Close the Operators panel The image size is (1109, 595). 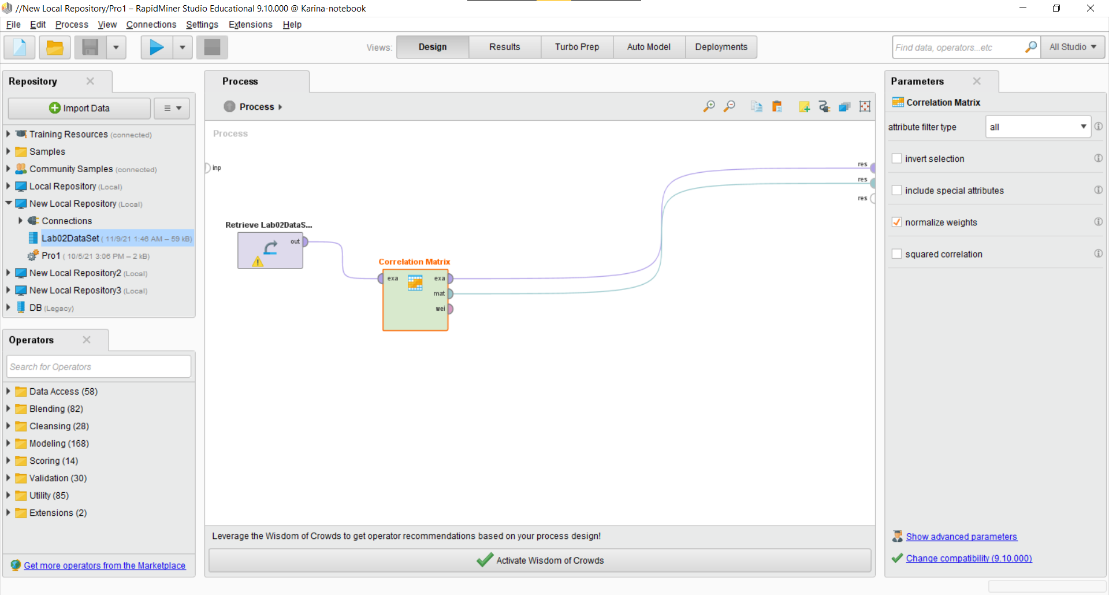87,340
